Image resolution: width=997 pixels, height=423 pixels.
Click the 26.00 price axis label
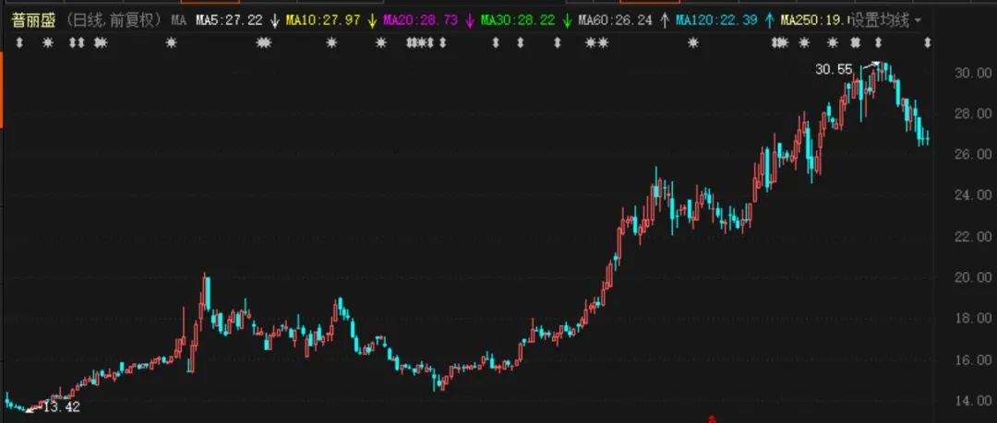(x=976, y=154)
